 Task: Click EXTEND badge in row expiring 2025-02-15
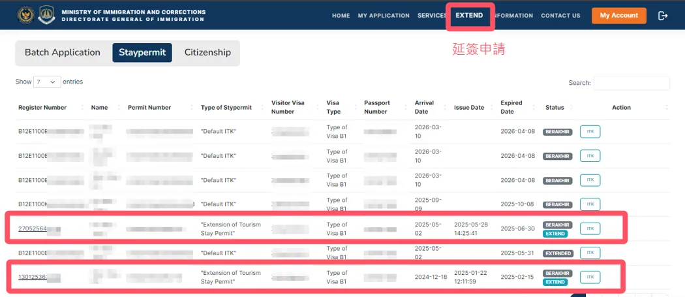tap(555, 282)
